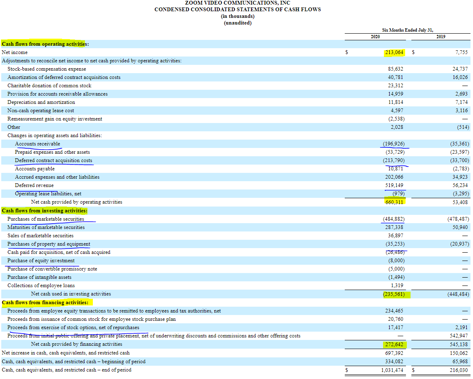Select 'Net increase in cash, cash equivalents' label
The width and height of the screenshot is (473, 379).
coord(66,353)
